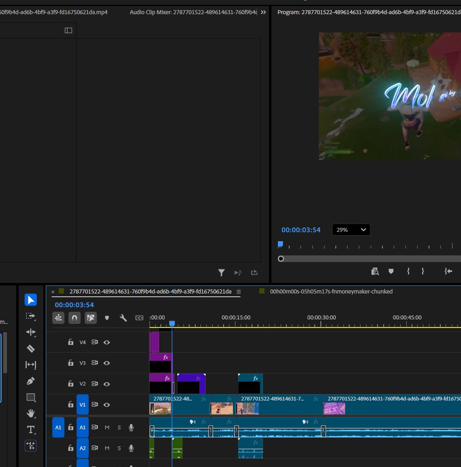Select the Rectangle tool
The width and height of the screenshot is (461, 467).
coord(31,397)
